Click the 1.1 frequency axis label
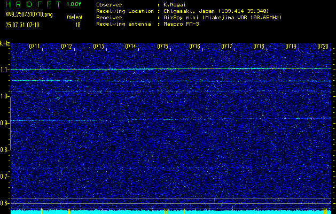This screenshot has width=336, height=214. [x=4, y=70]
